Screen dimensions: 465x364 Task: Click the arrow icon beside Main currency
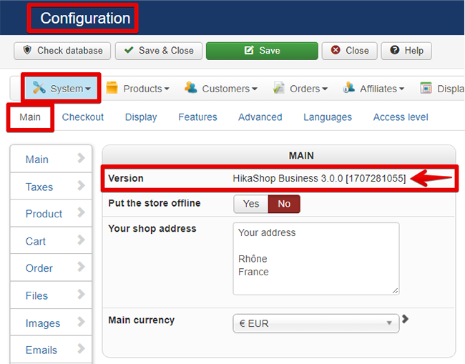coord(405,319)
